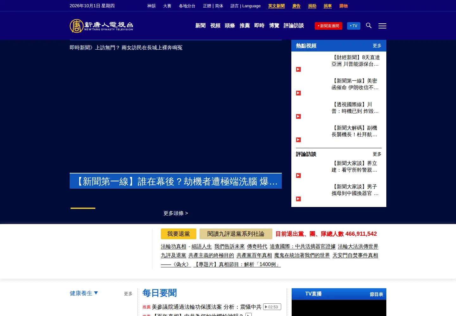Image resolution: width=456 pixels, height=316 pixels.
Task: Click 更多 beside 評論訪談 section
Action: [377, 154]
